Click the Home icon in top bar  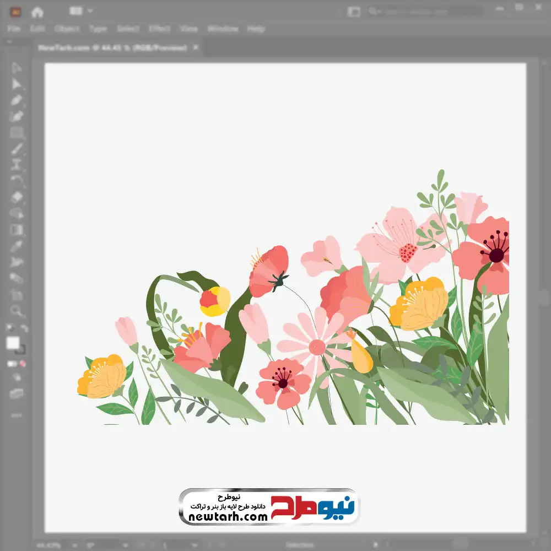(37, 12)
